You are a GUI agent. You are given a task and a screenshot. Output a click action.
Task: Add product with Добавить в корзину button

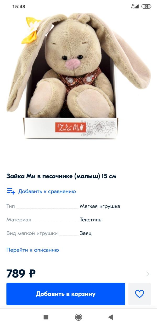(x=66, y=294)
